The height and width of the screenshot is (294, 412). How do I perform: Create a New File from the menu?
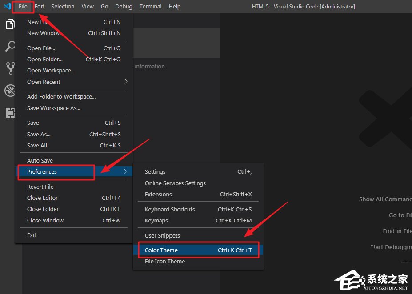(x=37, y=21)
